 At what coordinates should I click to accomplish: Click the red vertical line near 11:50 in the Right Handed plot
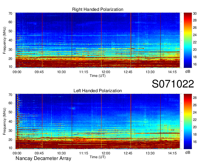101,40
